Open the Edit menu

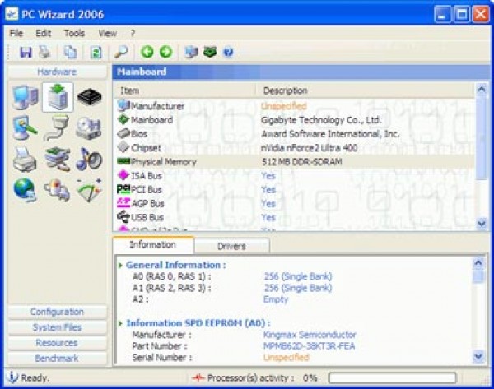pos(43,33)
